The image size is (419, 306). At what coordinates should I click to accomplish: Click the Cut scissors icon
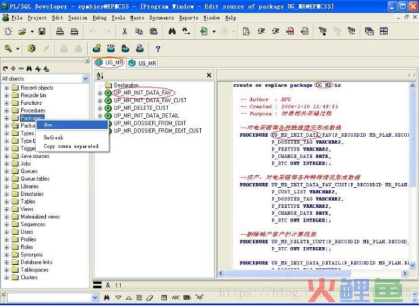[x=124, y=31]
